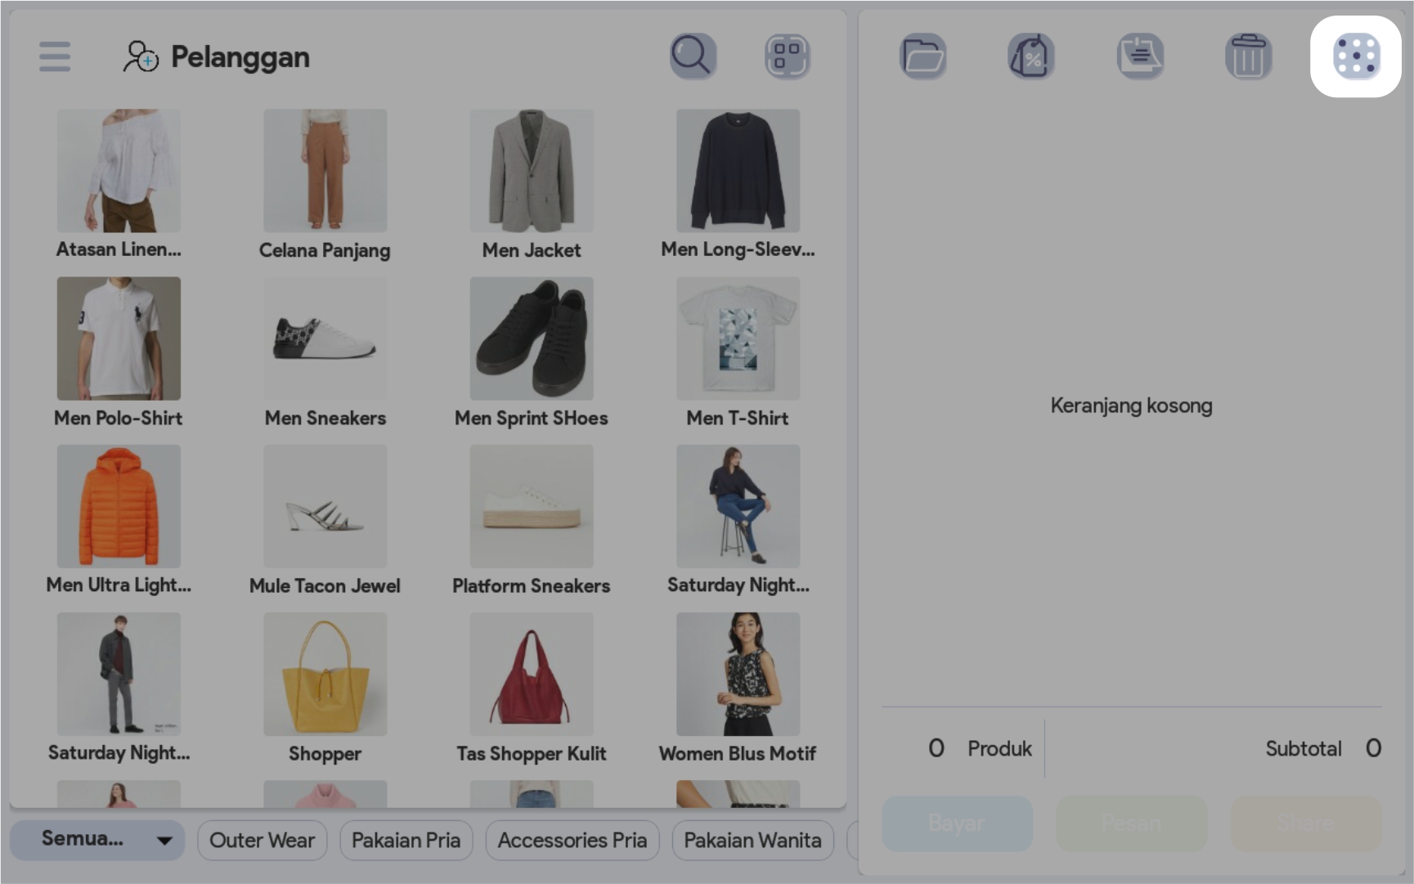The height and width of the screenshot is (884, 1414).
Task: Empty the cart with trash icon
Action: pos(1248,56)
